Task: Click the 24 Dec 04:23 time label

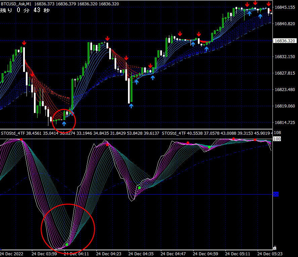Action: click(109, 254)
